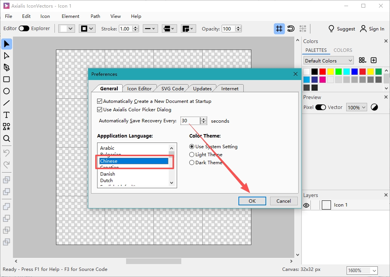Click the recovery seconds spinner arrows
The width and height of the screenshot is (390, 277).
pos(203,121)
